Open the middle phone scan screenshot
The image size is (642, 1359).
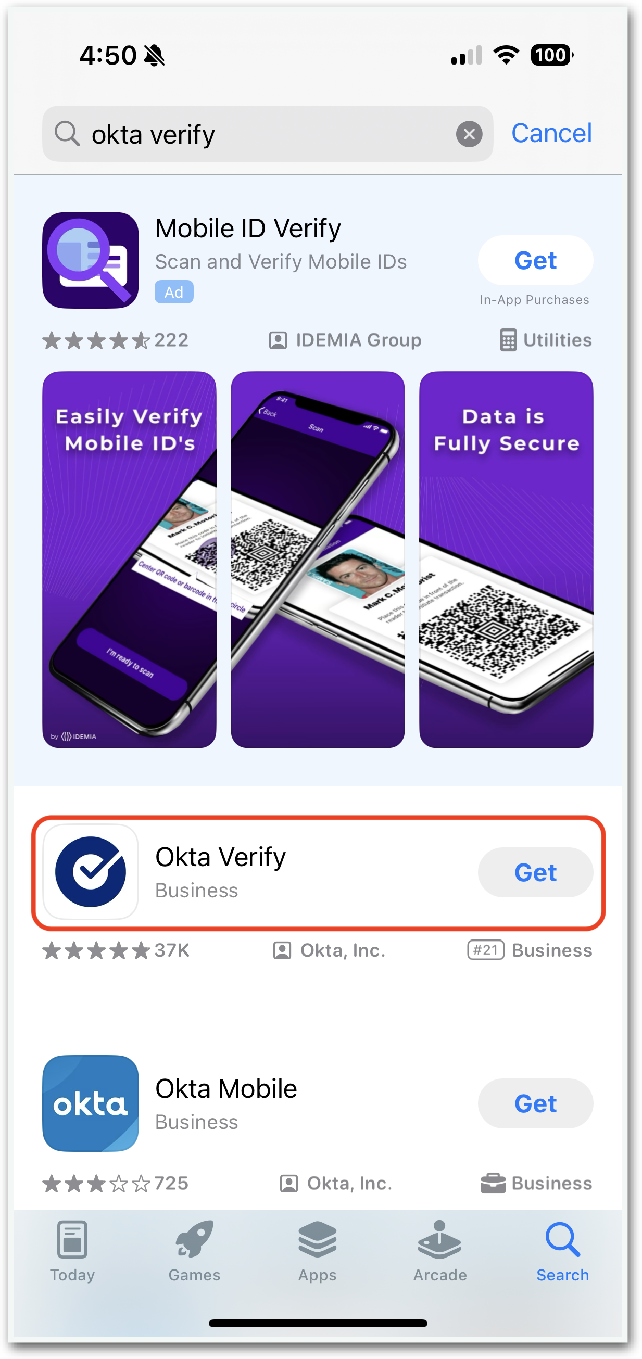(x=317, y=559)
